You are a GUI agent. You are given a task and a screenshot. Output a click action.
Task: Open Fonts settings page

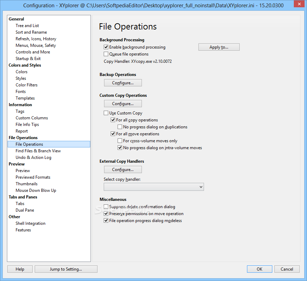(x=20, y=92)
